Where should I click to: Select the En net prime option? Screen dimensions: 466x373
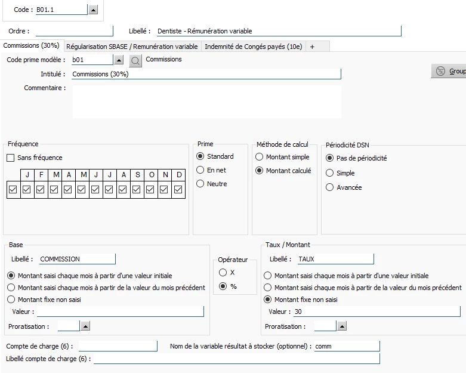201,170
